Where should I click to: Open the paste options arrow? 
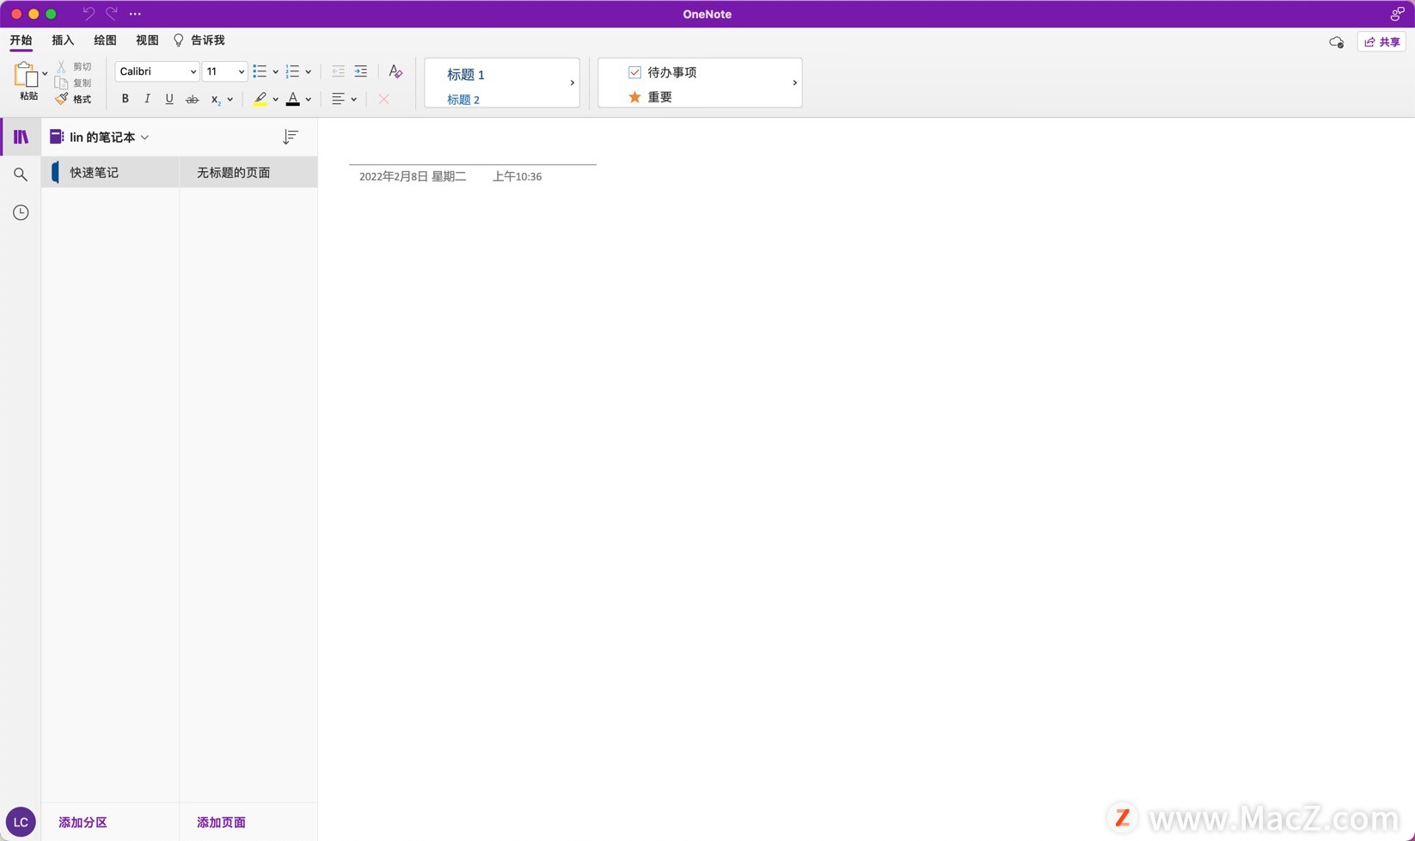point(45,74)
